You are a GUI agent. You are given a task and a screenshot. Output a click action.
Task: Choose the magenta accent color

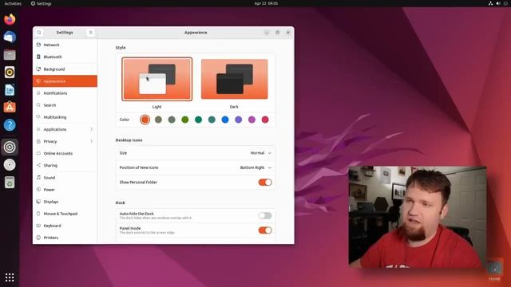tap(252, 120)
